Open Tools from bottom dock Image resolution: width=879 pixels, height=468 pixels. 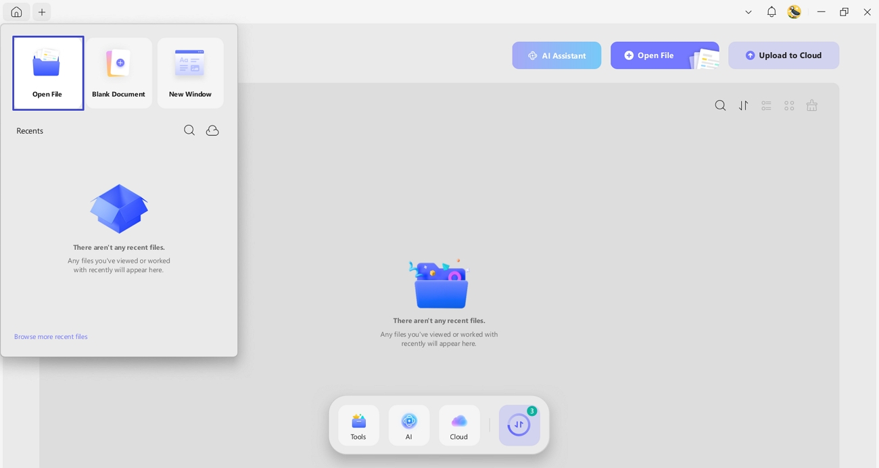coord(358,425)
